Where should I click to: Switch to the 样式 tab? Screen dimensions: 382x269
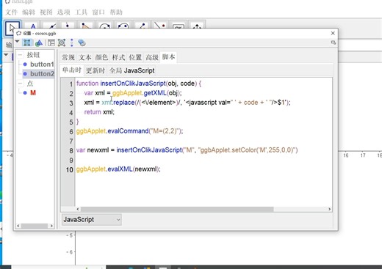[x=118, y=57]
